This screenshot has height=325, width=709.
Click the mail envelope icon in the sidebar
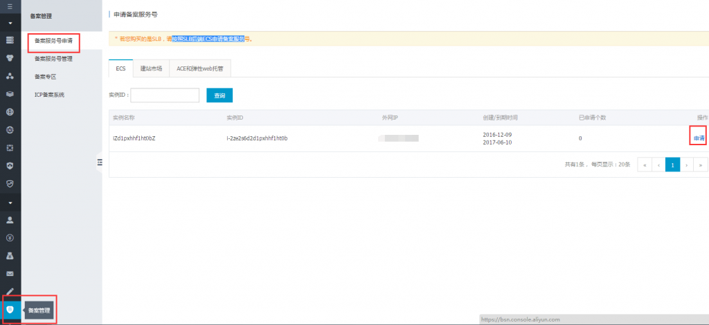coord(10,275)
